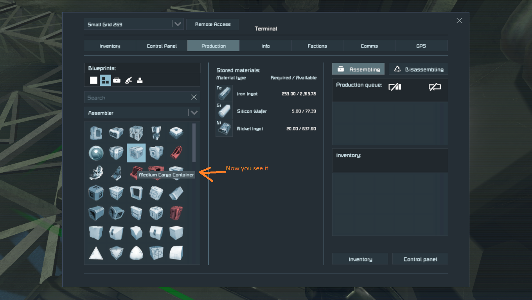Screen dimensions: 532x300
Task: Open the Small Grid 269 dropdown
Action: click(134, 24)
